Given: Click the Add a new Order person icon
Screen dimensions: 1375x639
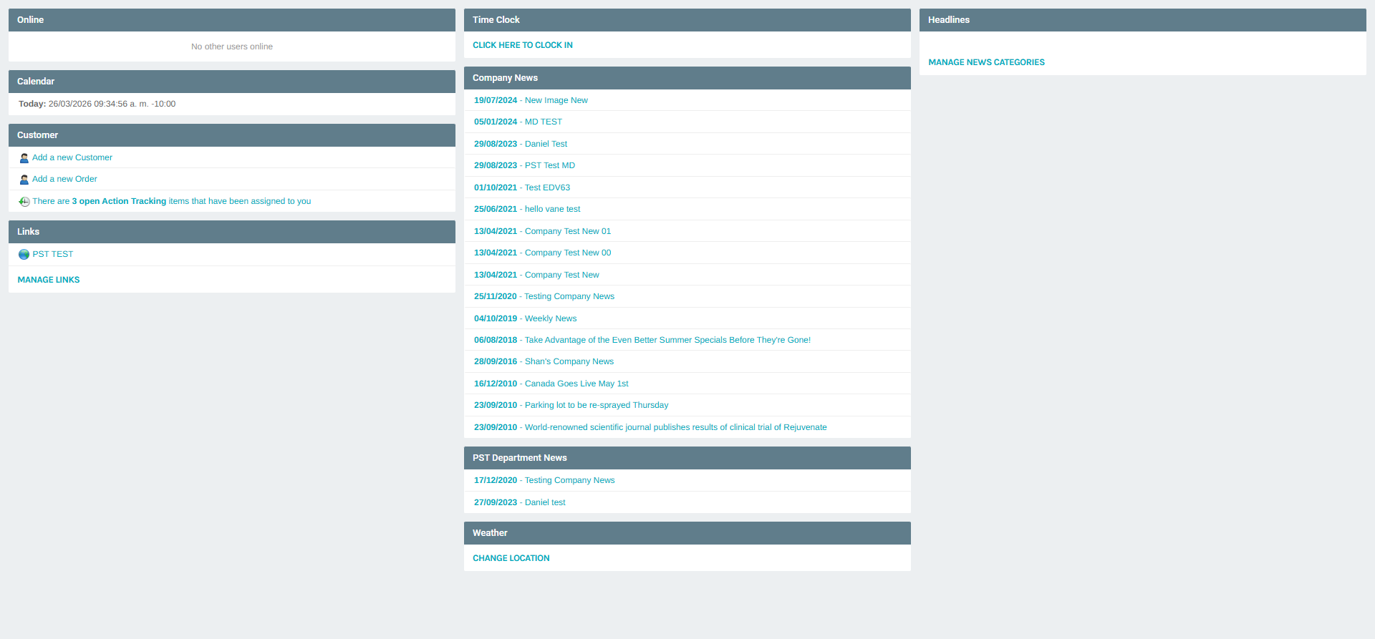Looking at the screenshot, I should click(24, 180).
